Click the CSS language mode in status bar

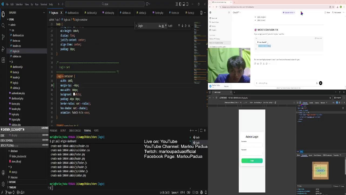[x=197, y=192]
